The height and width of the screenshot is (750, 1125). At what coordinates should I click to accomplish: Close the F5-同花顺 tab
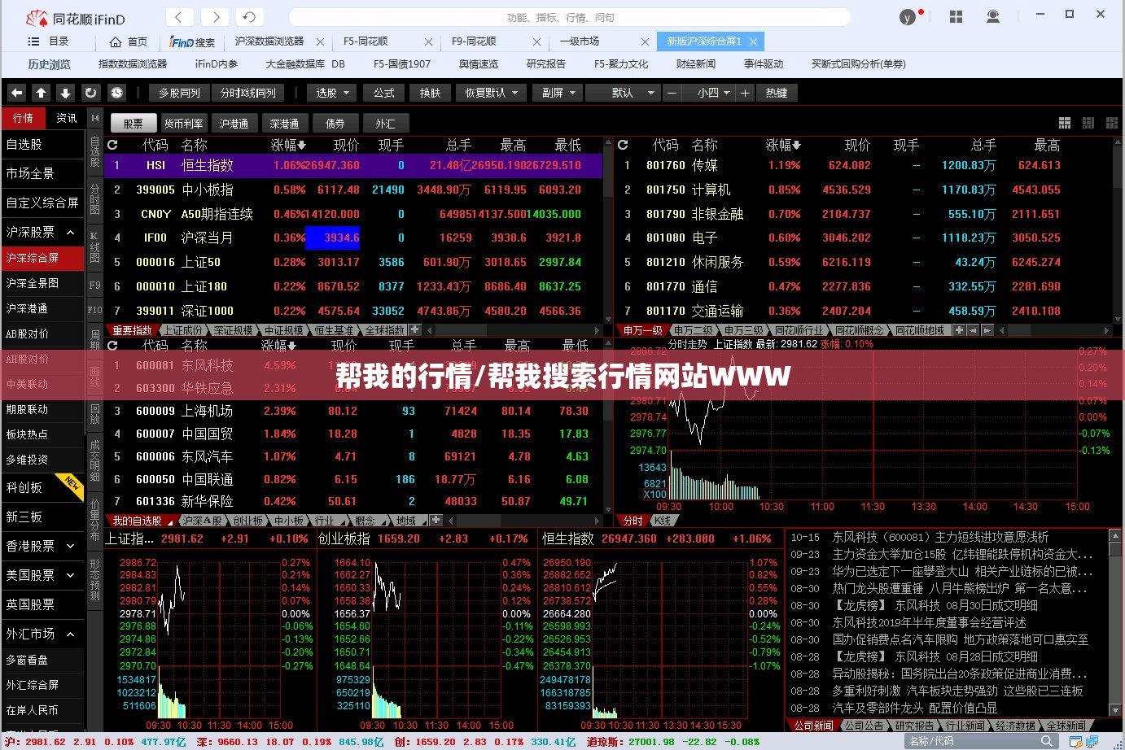429,41
